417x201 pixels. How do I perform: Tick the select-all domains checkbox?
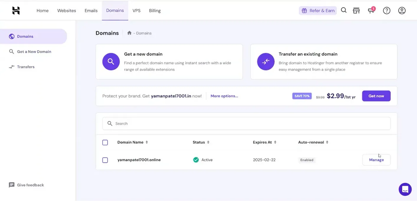(105, 143)
